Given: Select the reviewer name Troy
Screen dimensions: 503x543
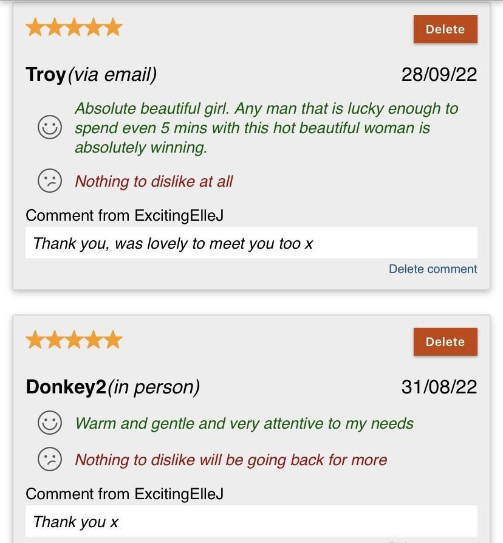Looking at the screenshot, I should (46, 74).
